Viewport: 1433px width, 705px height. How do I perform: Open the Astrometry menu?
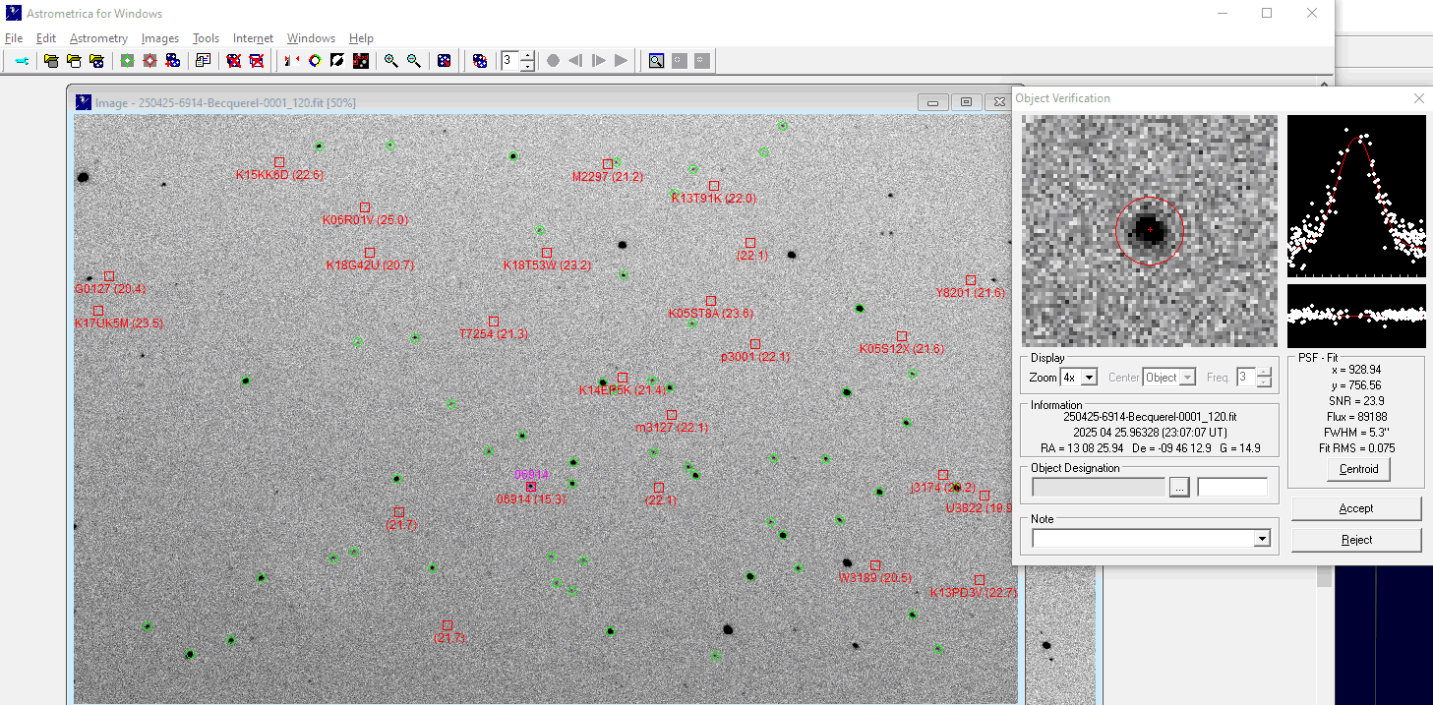(x=99, y=38)
